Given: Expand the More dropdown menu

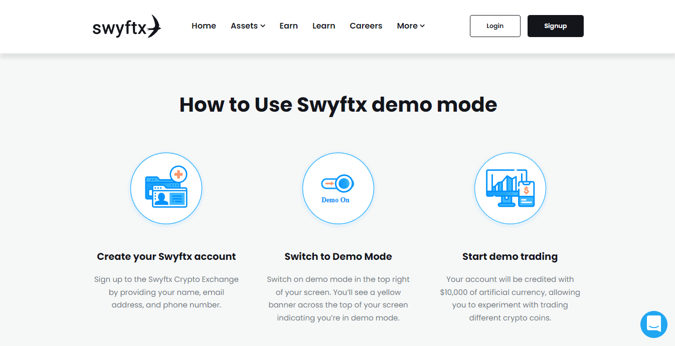Looking at the screenshot, I should [411, 26].
